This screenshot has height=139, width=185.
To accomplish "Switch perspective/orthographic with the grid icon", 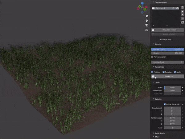I will 146,30.
